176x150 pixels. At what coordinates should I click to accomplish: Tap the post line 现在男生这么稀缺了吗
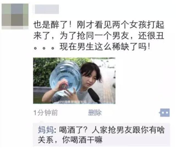pyautogui.click(x=105, y=47)
